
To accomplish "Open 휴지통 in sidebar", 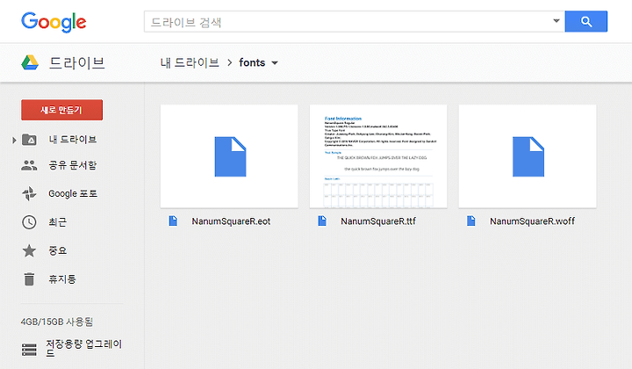I will pyautogui.click(x=62, y=279).
